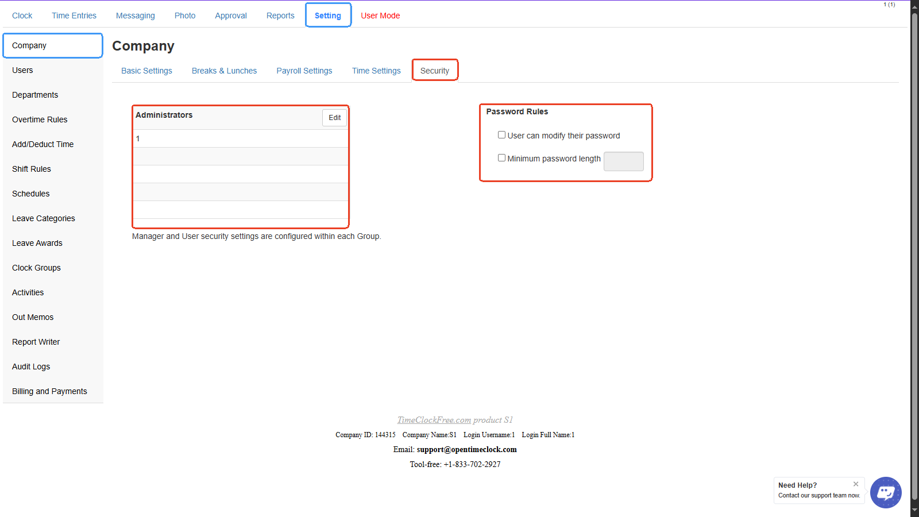Click the minimum password length field
This screenshot has height=517, width=919.
click(623, 161)
